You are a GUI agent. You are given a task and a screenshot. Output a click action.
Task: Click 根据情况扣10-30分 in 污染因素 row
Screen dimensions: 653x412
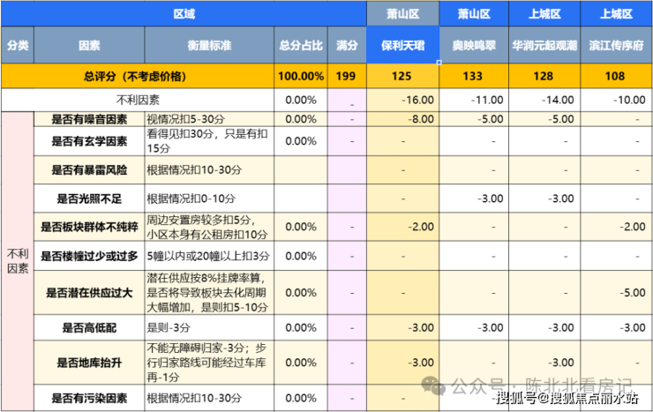click(x=209, y=398)
